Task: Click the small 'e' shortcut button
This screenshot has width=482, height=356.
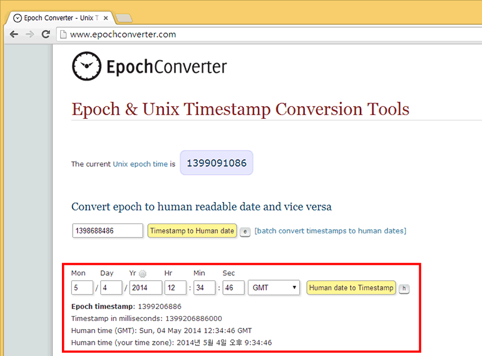Action: click(x=245, y=231)
